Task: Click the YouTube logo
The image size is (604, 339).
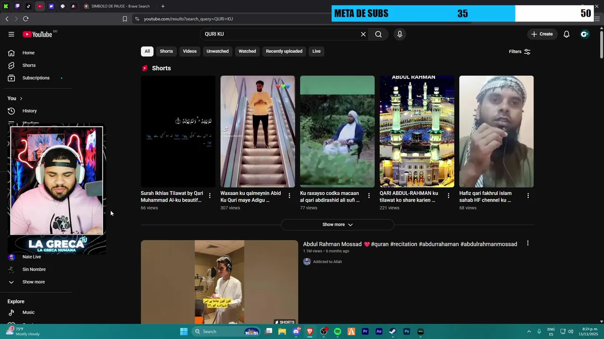Action: 38,34
